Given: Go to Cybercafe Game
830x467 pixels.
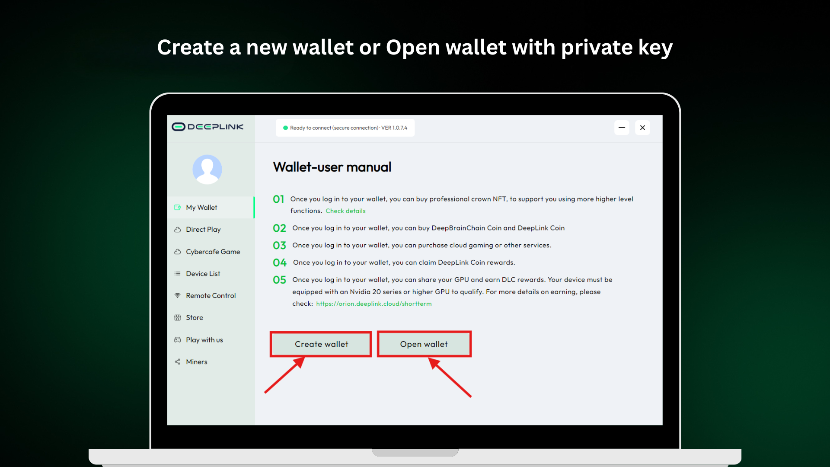Looking at the screenshot, I should click(211, 252).
